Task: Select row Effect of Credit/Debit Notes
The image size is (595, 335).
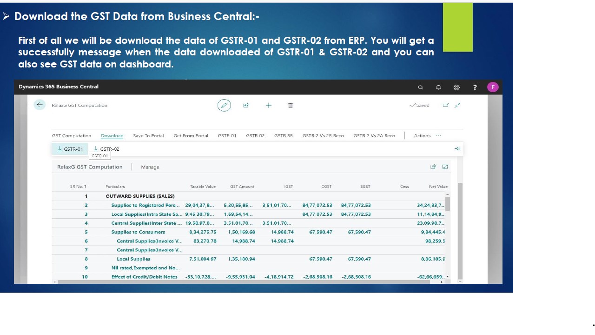Action: pyautogui.click(x=249, y=277)
